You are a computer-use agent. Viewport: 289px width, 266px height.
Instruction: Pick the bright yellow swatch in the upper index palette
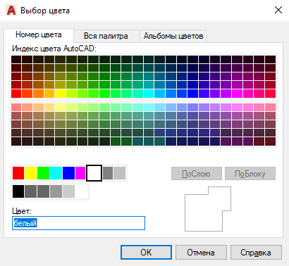click(x=60, y=94)
